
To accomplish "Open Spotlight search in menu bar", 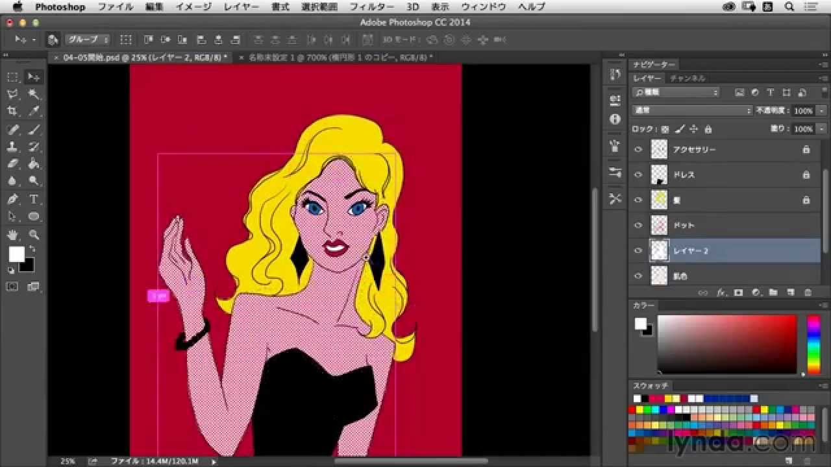I will 789,7.
